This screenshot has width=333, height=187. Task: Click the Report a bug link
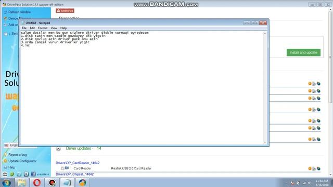18,155
